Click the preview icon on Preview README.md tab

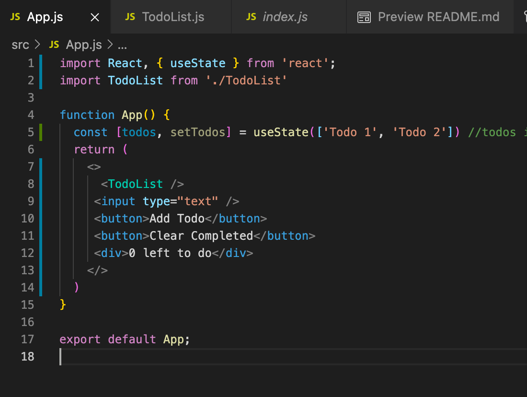click(364, 17)
